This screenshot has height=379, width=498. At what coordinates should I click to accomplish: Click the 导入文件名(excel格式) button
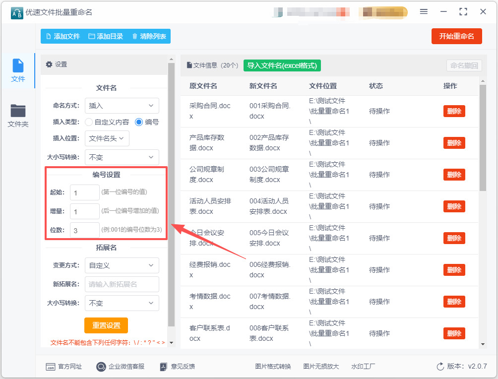point(282,65)
